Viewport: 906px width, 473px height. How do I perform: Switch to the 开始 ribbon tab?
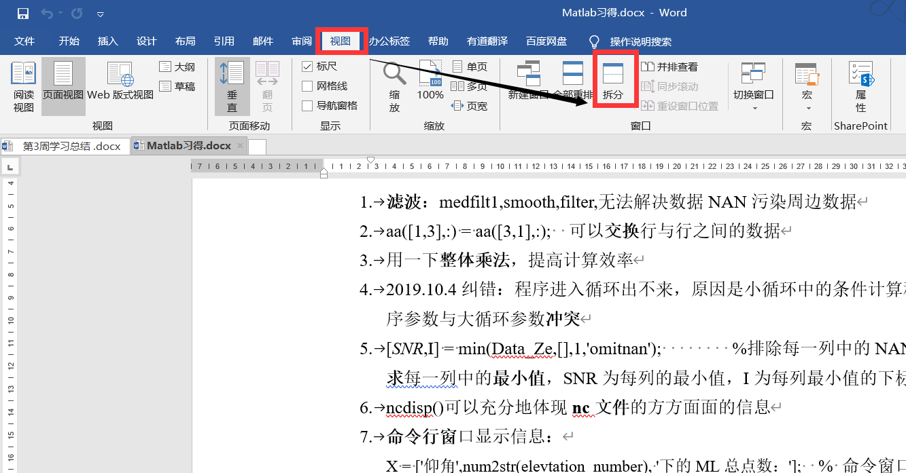[x=69, y=41]
